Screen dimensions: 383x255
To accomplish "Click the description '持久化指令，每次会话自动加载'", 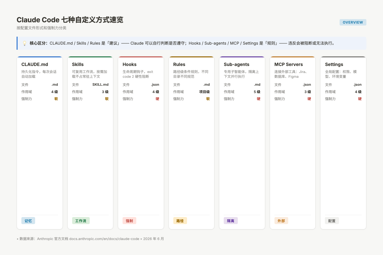I will click(x=39, y=74).
